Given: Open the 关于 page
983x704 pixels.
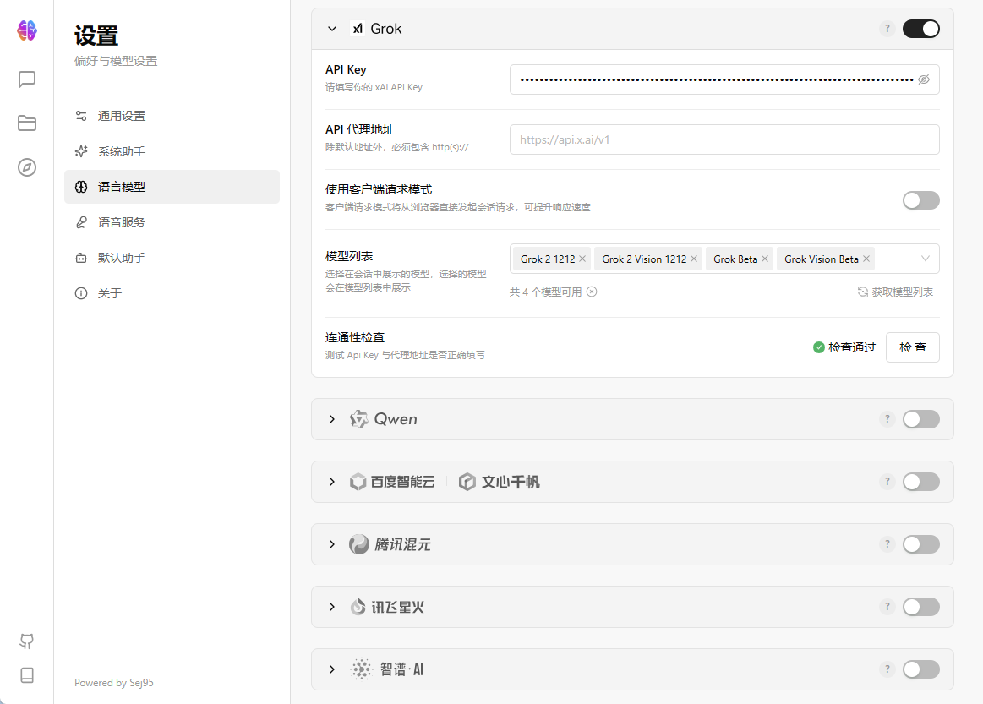Looking at the screenshot, I should [x=172, y=293].
